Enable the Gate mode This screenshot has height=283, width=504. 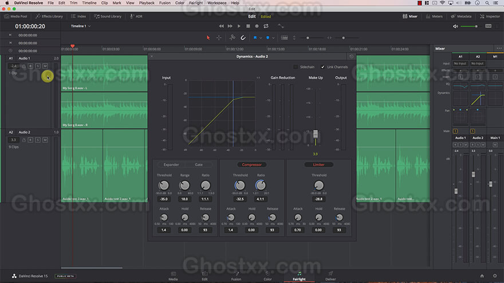[x=199, y=165]
